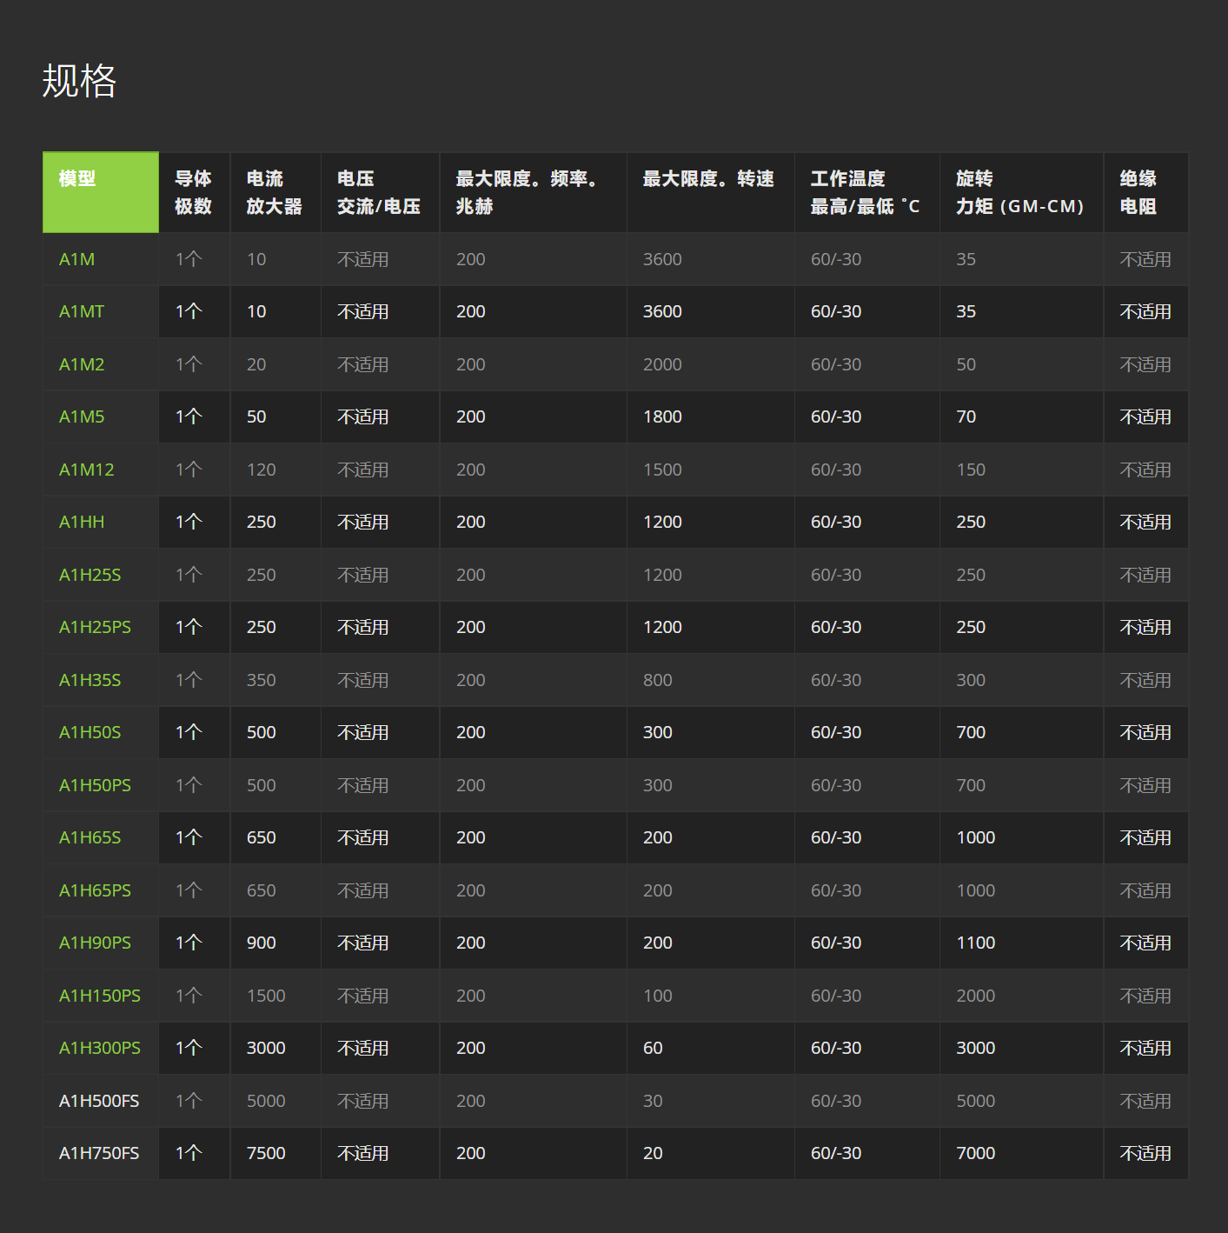
Task: Click the 规格 section heading
Action: tap(79, 81)
